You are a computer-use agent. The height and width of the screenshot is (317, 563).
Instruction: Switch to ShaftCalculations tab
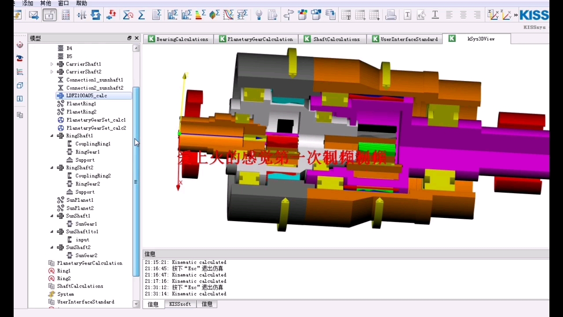333,39
